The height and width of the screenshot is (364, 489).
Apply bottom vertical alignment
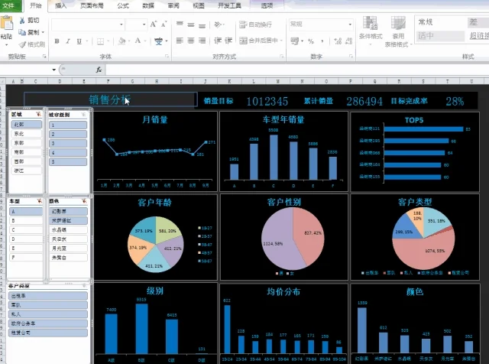(x=202, y=24)
